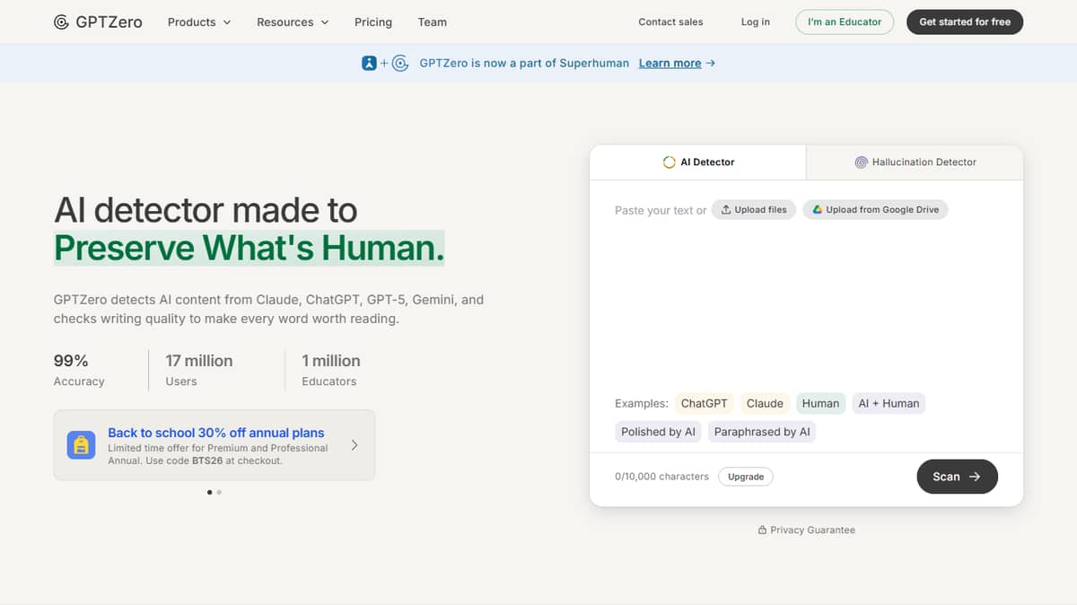Select the second carousel dot

click(219, 492)
